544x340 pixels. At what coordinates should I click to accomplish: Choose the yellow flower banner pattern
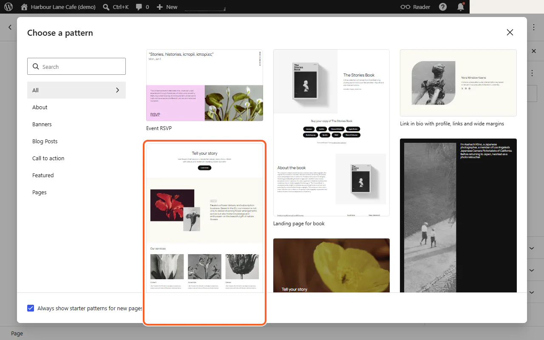click(331, 265)
